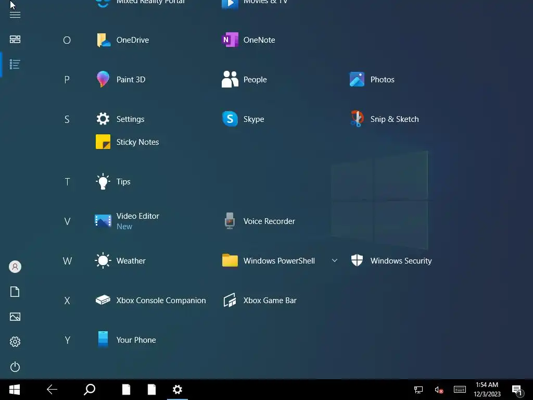Click letter V group header
This screenshot has height=400, width=533.
coord(67,221)
